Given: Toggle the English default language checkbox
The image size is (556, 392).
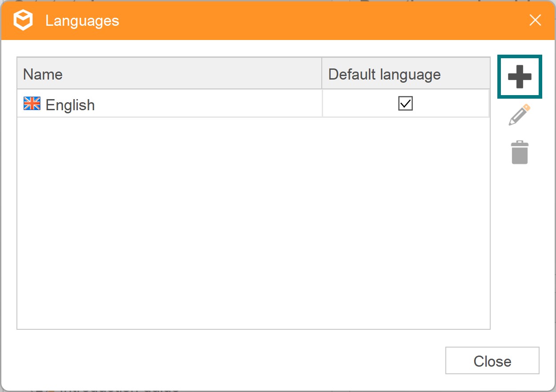Looking at the screenshot, I should tap(405, 103).
